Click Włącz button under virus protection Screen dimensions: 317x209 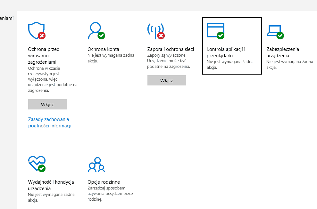pos(47,104)
